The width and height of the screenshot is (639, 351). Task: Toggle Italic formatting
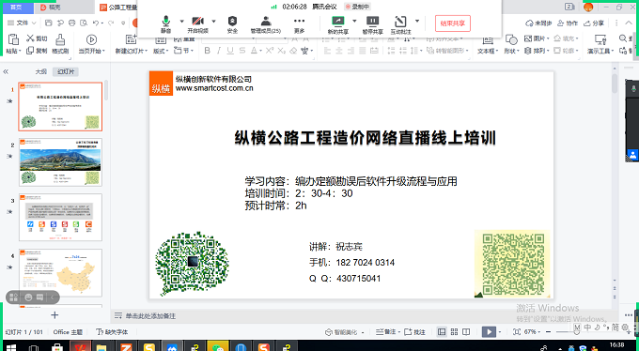218,51
